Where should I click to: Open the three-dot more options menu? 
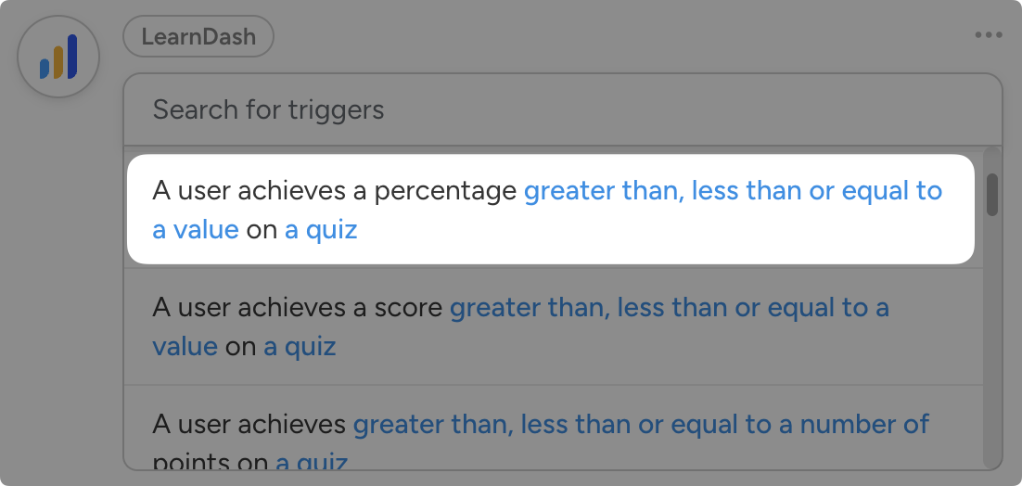point(988,35)
